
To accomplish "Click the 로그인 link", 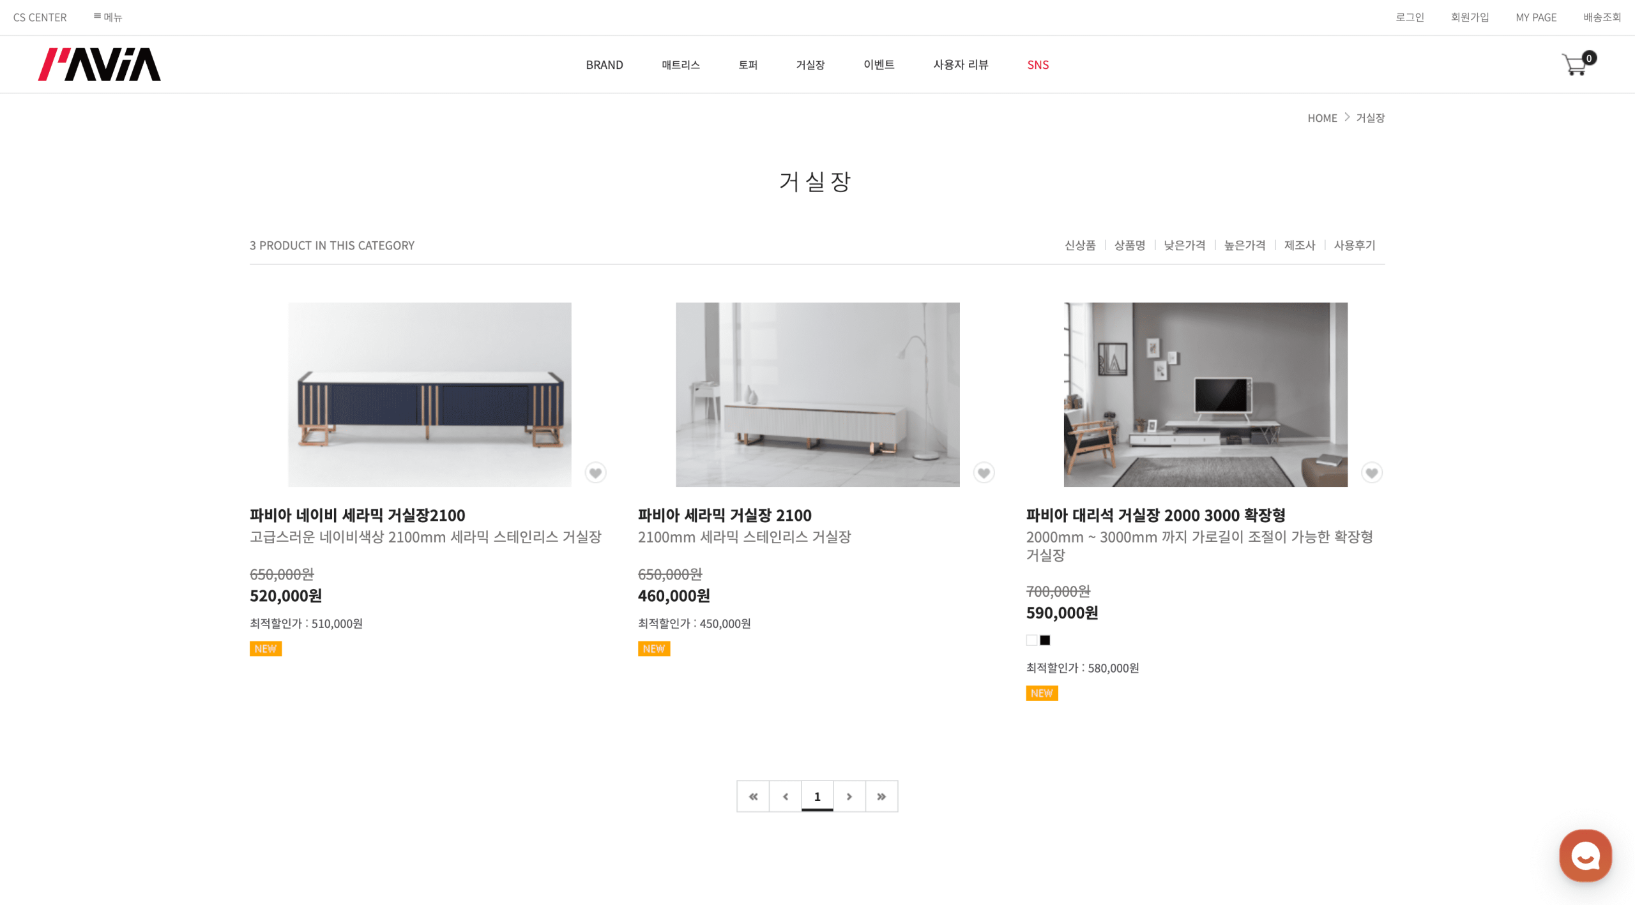I will click(1410, 17).
